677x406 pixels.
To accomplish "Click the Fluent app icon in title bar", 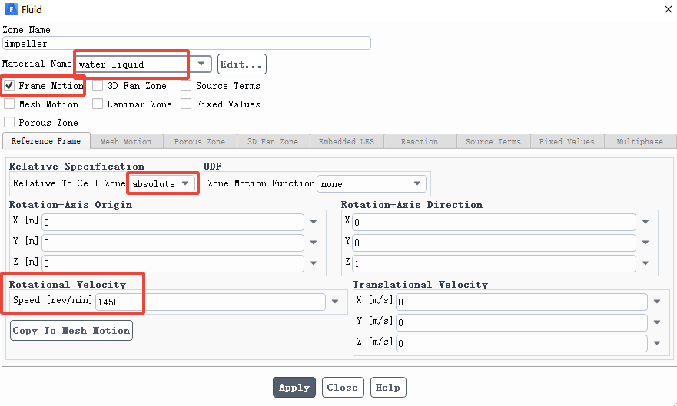I will 11,9.
